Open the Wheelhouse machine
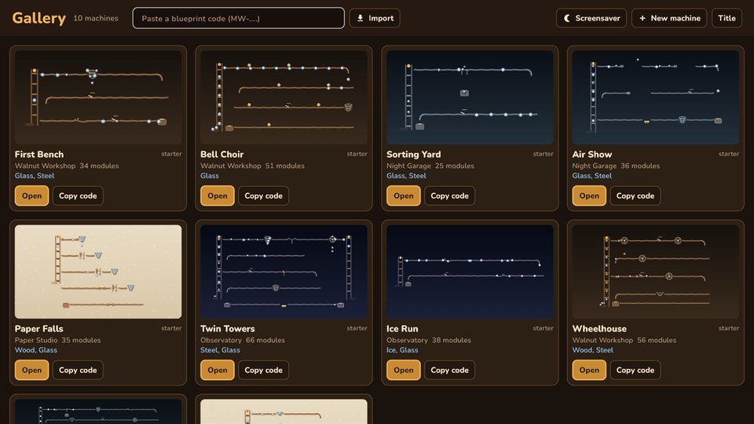Screen dimensions: 754x424 click(589, 370)
